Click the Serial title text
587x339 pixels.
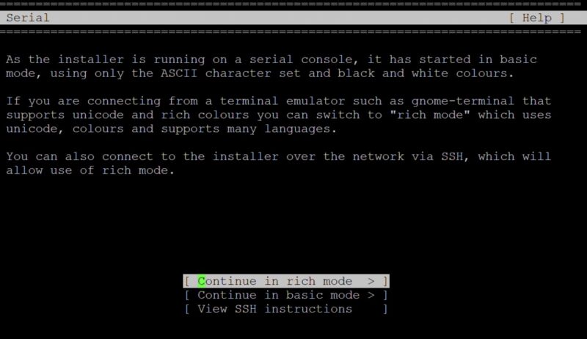[x=28, y=18]
